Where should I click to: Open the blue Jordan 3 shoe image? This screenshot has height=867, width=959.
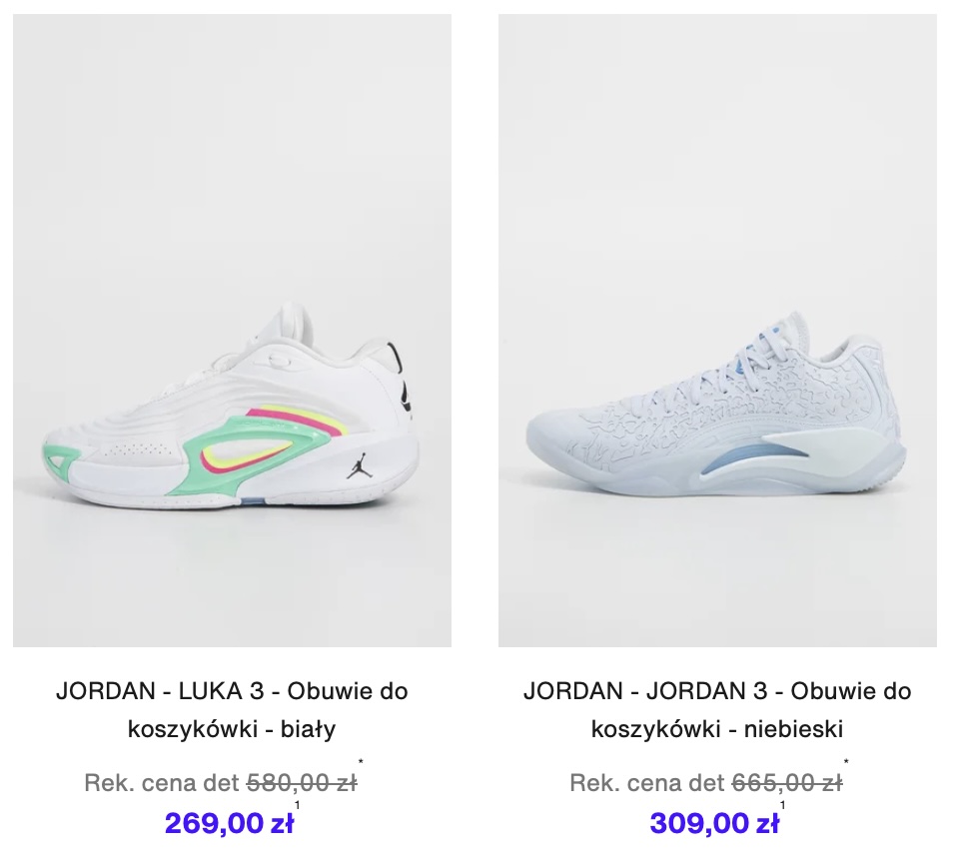pos(717,331)
